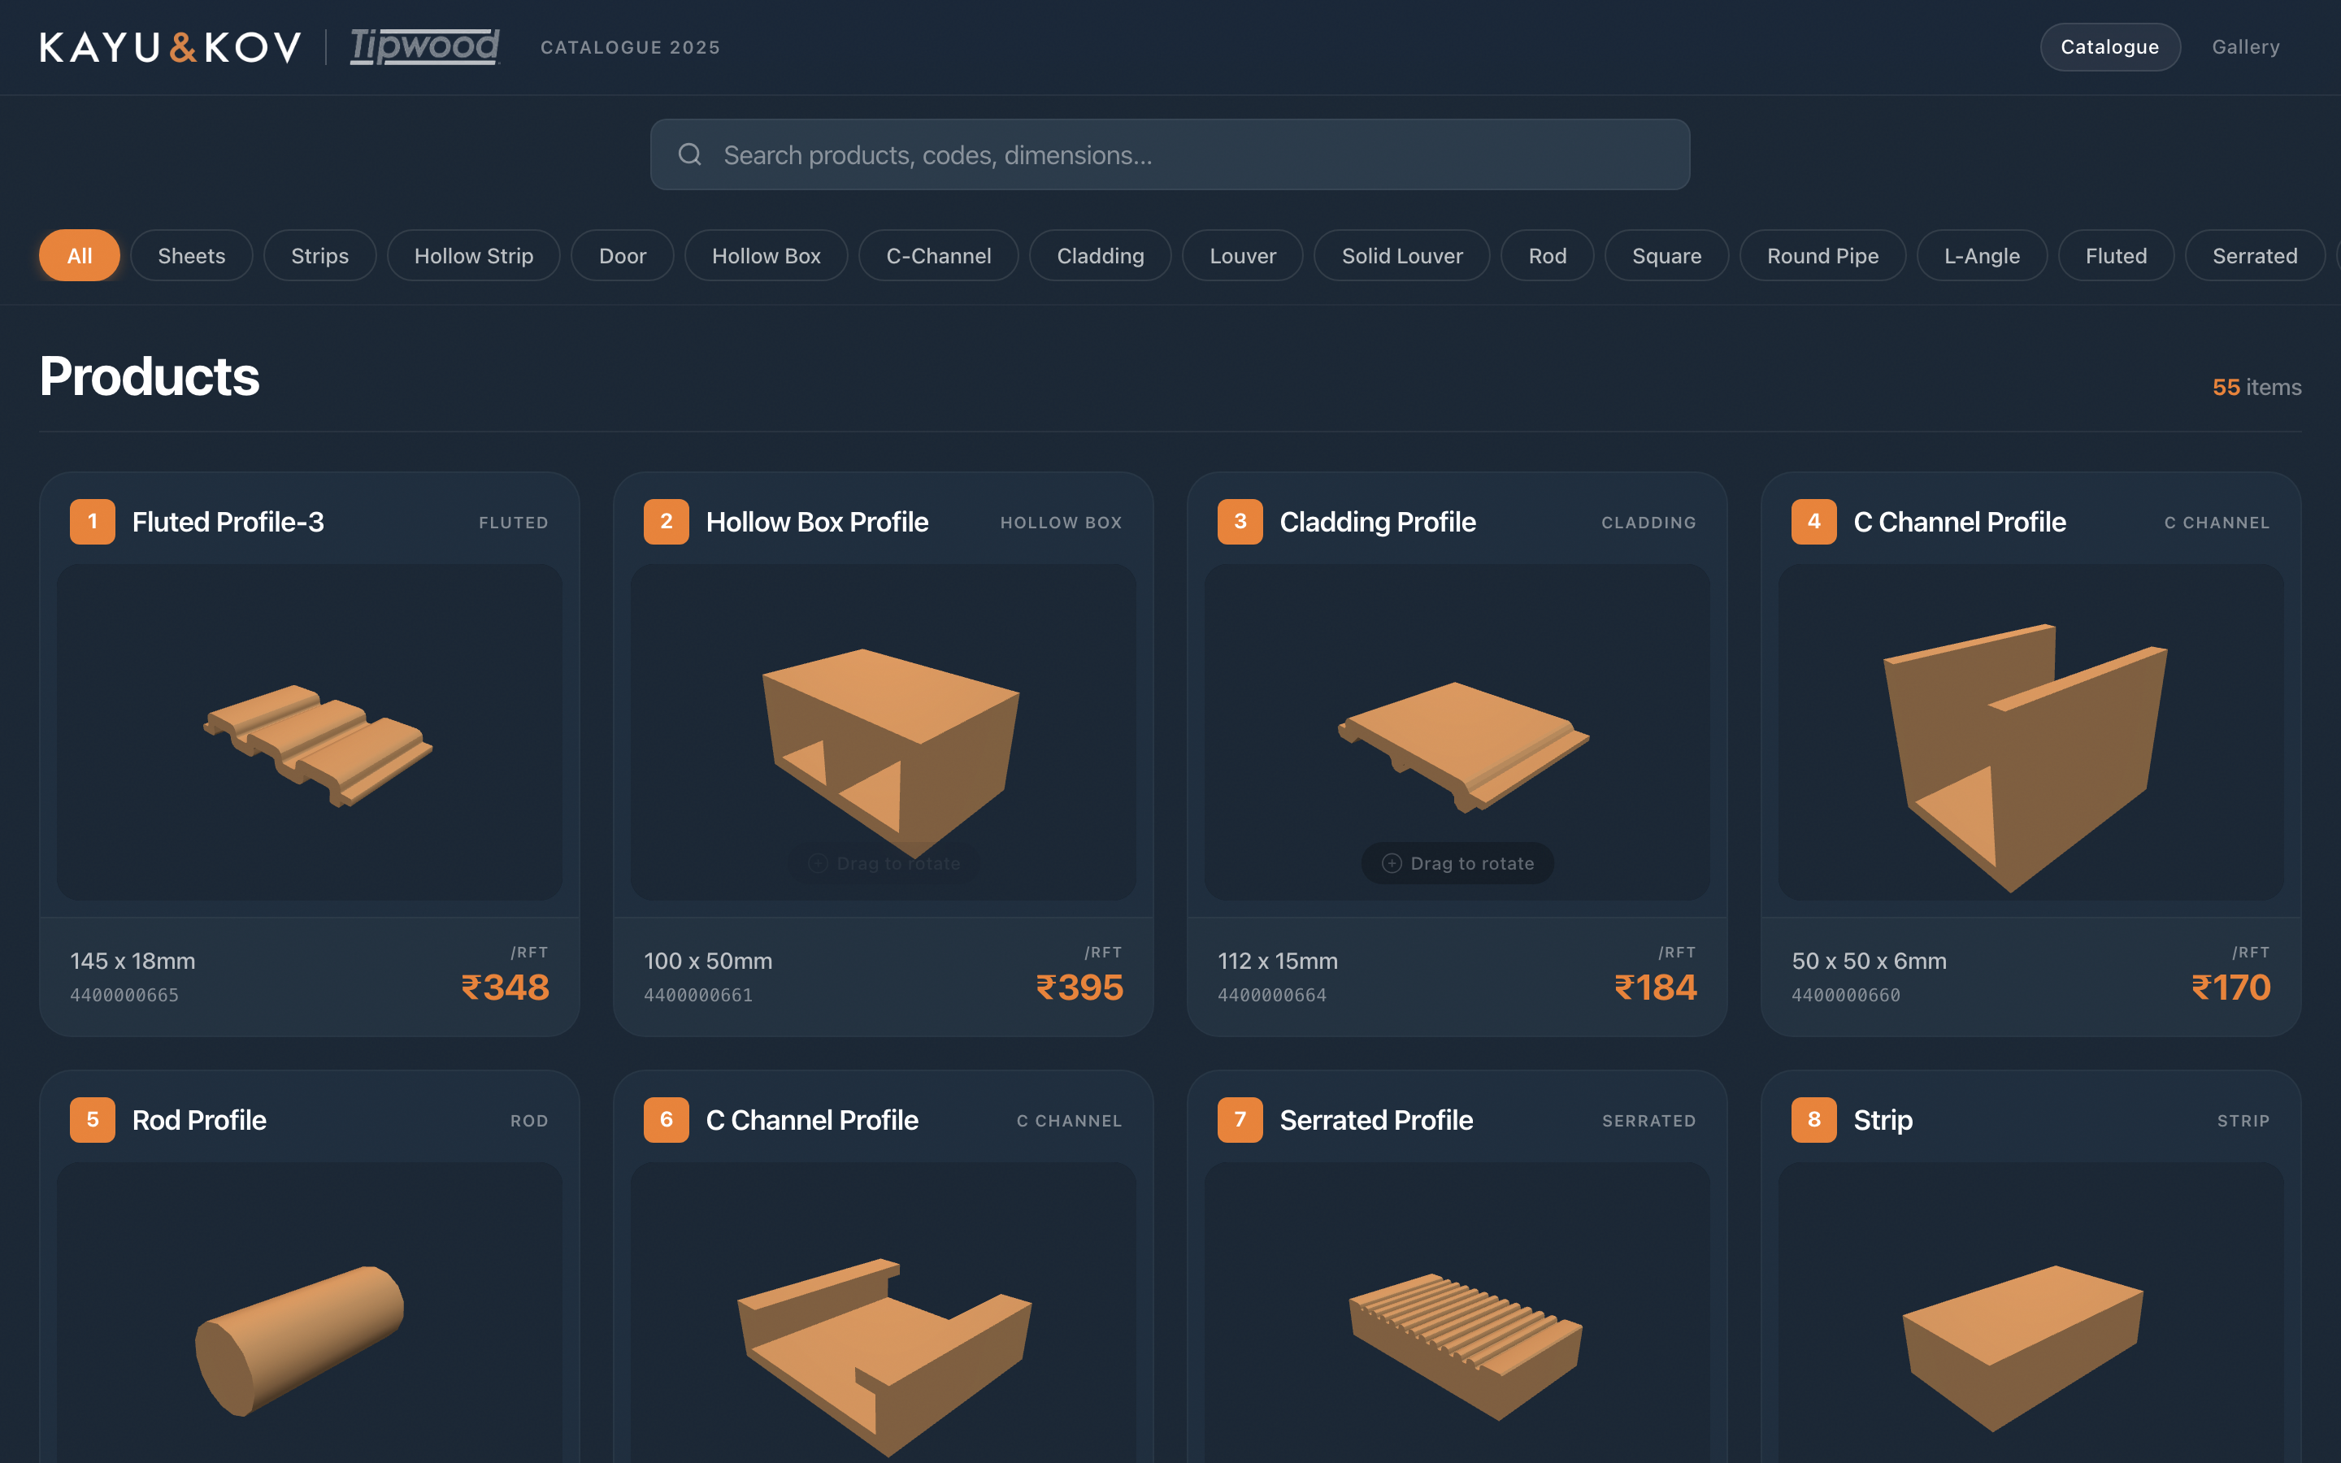Viewport: 2341px width, 1463px height.
Task: Click the Cladding Profile title
Action: (x=1378, y=522)
